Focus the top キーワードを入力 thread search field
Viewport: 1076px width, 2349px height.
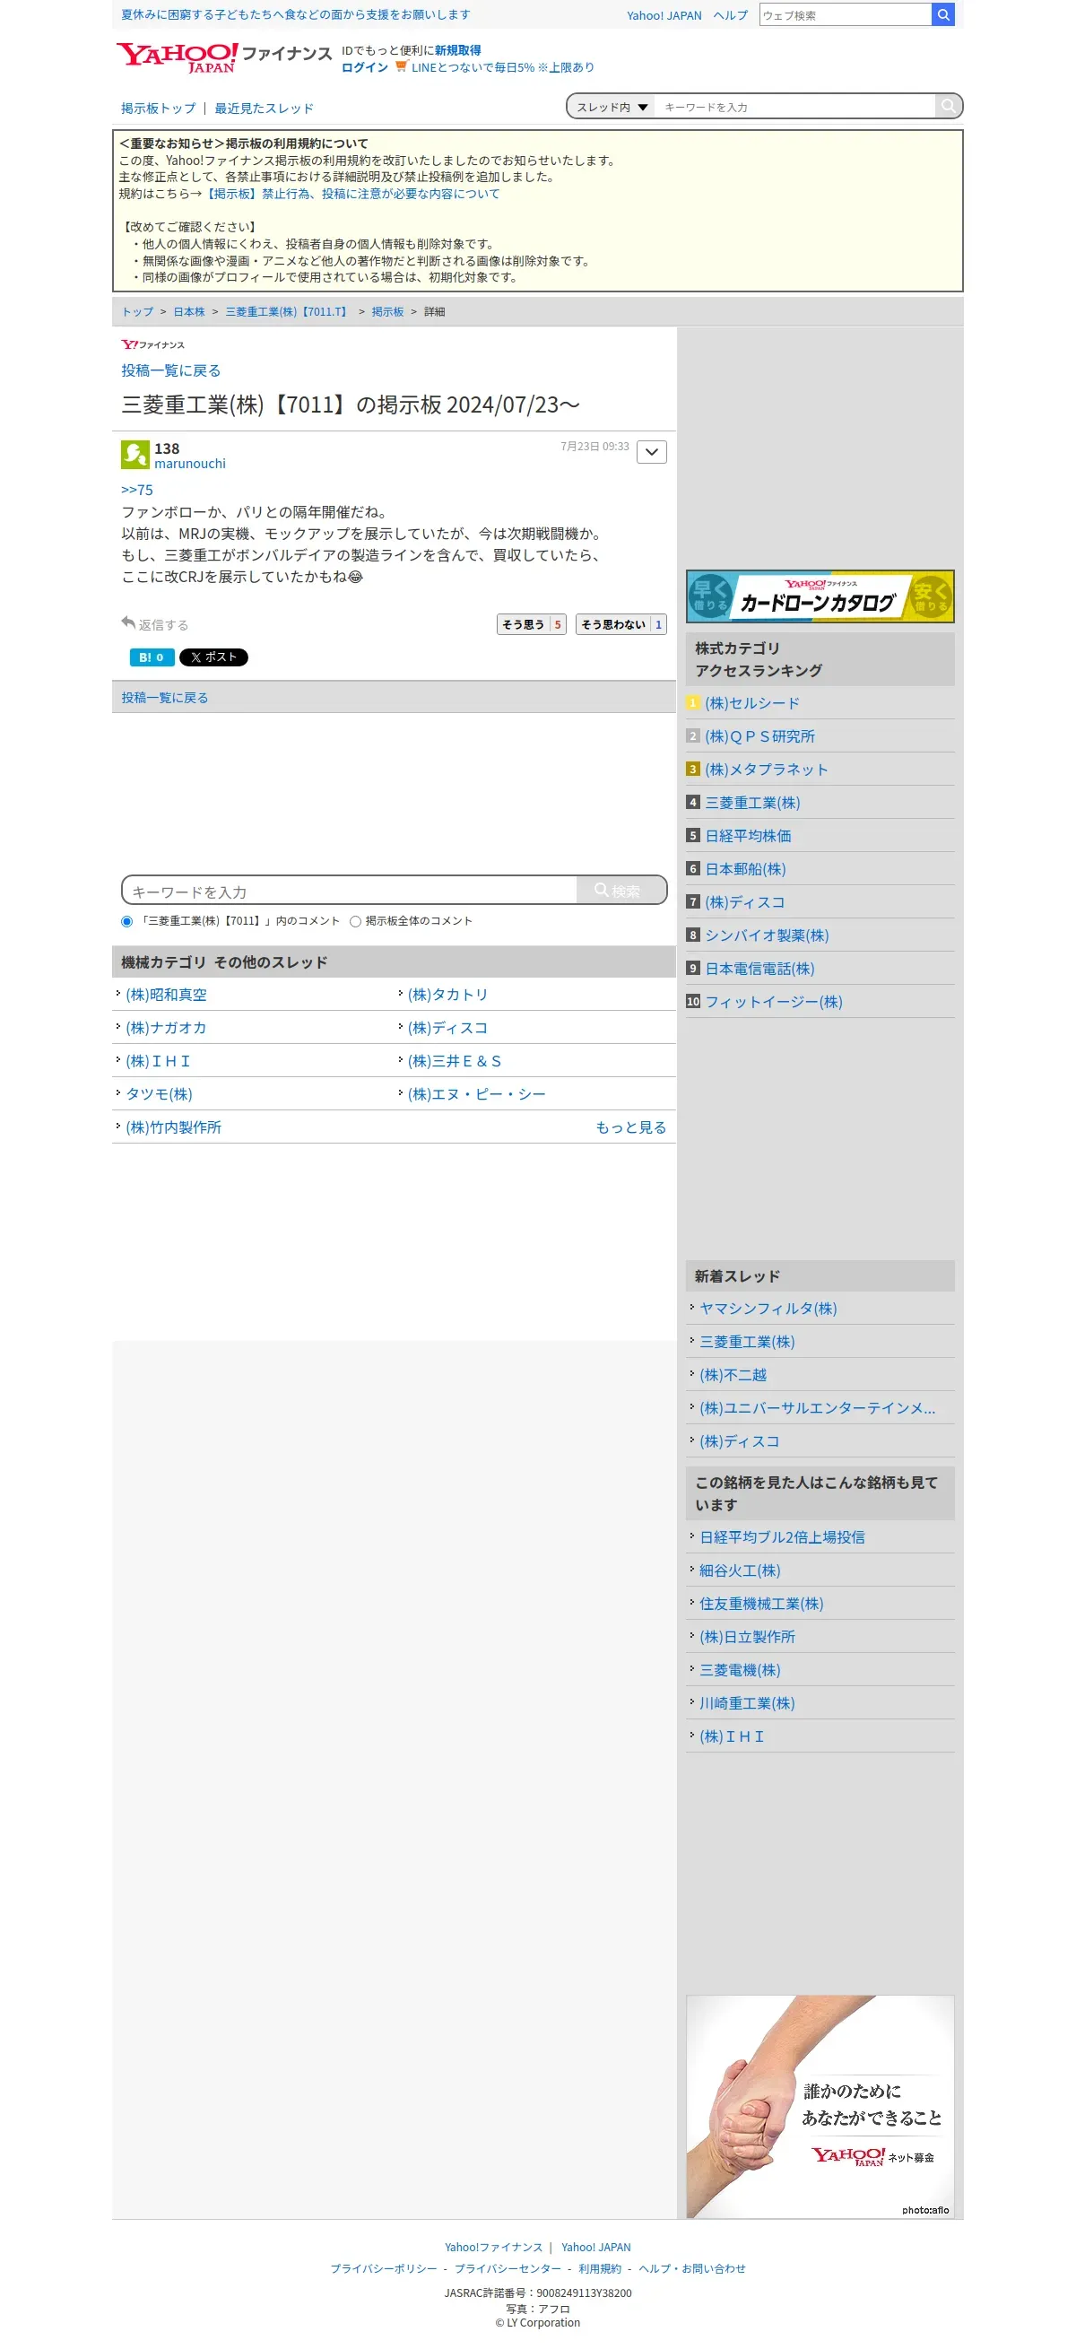click(795, 107)
